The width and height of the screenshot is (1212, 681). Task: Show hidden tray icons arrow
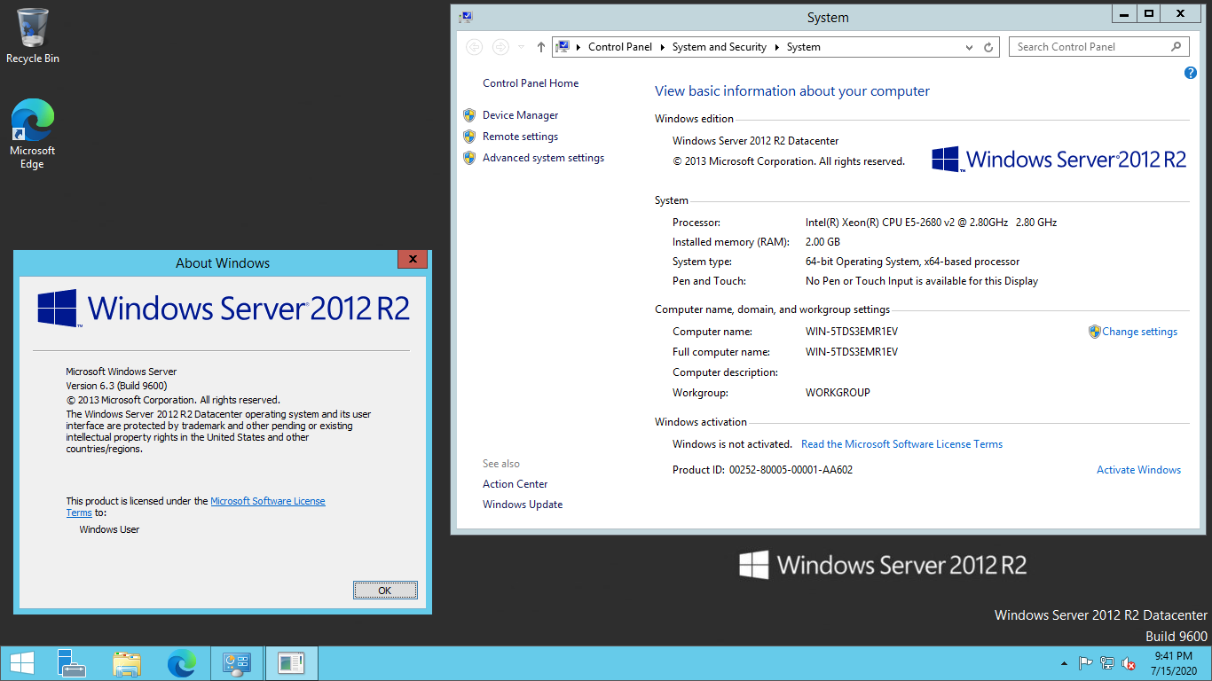click(x=1064, y=664)
